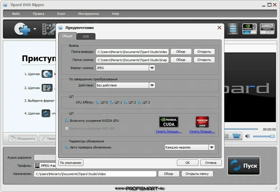Click the Load DVD disc icon in toolbar

[22, 29]
